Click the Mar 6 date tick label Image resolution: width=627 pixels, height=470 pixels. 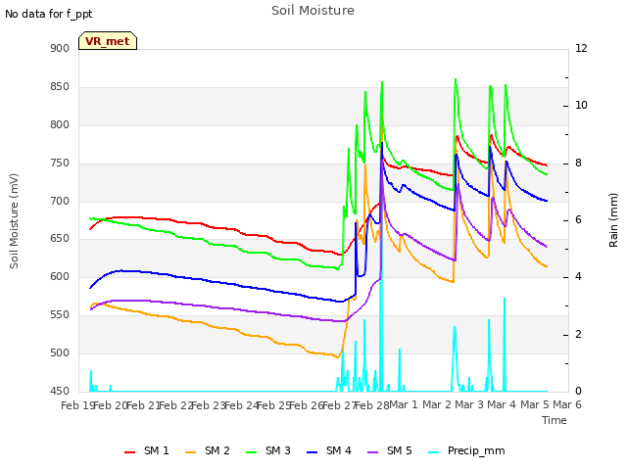coord(567,404)
